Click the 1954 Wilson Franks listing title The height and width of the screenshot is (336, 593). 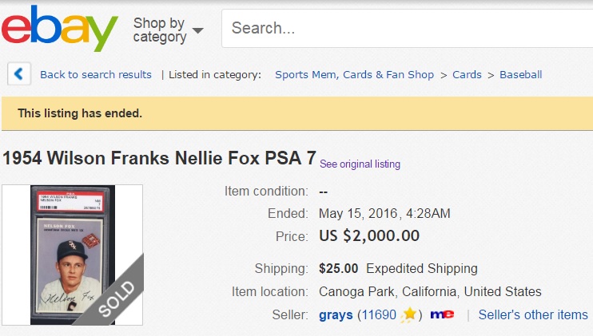[159, 157]
